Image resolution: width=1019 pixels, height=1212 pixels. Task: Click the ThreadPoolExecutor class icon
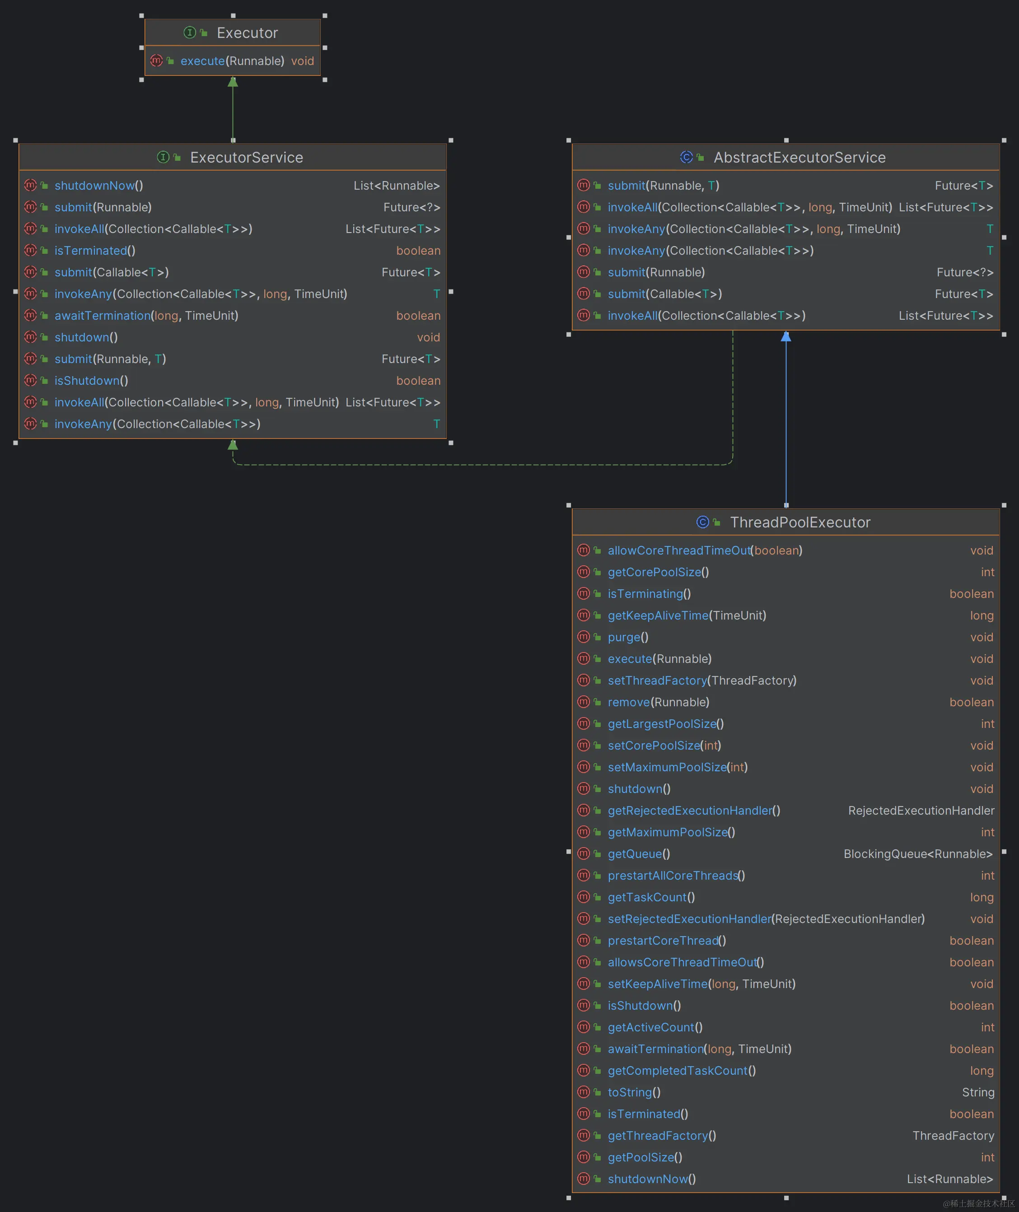702,522
